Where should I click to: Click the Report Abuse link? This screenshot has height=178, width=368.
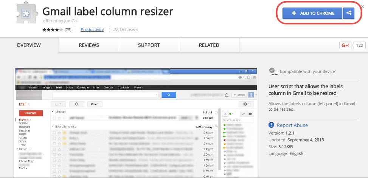coord(292,125)
